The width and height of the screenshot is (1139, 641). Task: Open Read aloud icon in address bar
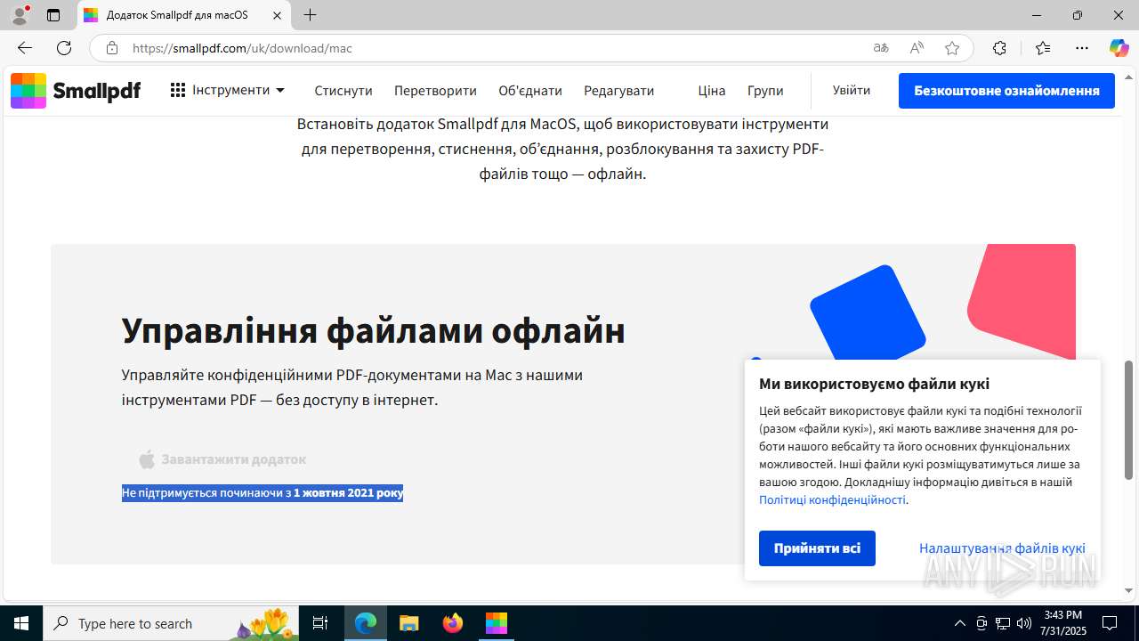pyautogui.click(x=917, y=48)
